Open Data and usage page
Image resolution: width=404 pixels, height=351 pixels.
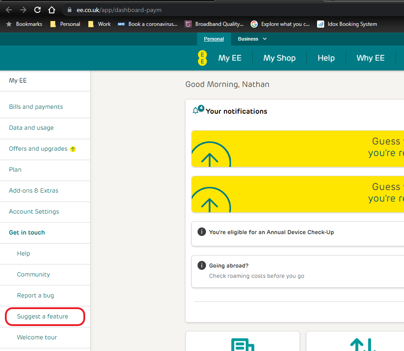coord(31,128)
